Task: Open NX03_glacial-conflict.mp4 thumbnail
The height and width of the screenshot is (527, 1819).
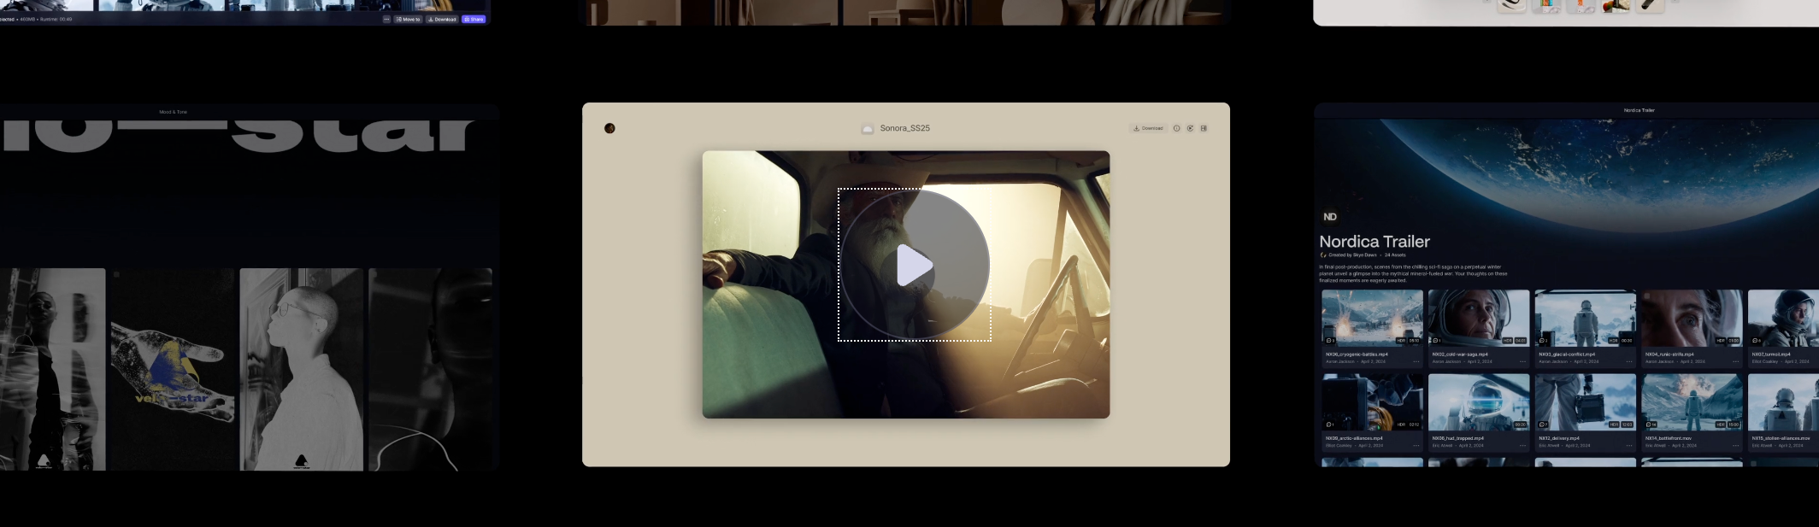Action: [1585, 317]
